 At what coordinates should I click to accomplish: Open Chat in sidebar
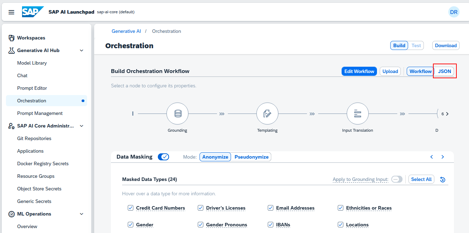[47, 75]
